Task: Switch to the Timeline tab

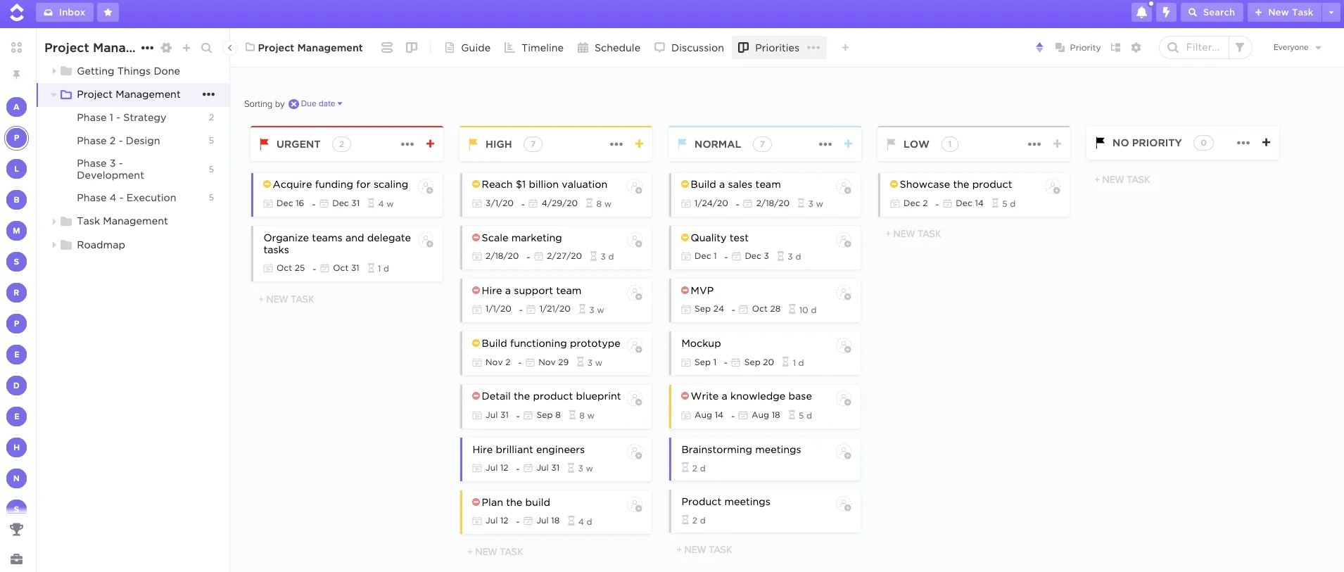Action: 534,48
